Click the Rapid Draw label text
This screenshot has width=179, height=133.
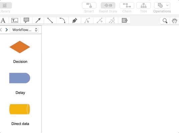pyautogui.click(x=108, y=11)
